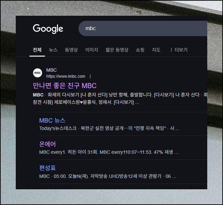Viewport: 223px width, 205px height.
Task: Open the 편성표 sitelink
Action: click(x=47, y=168)
